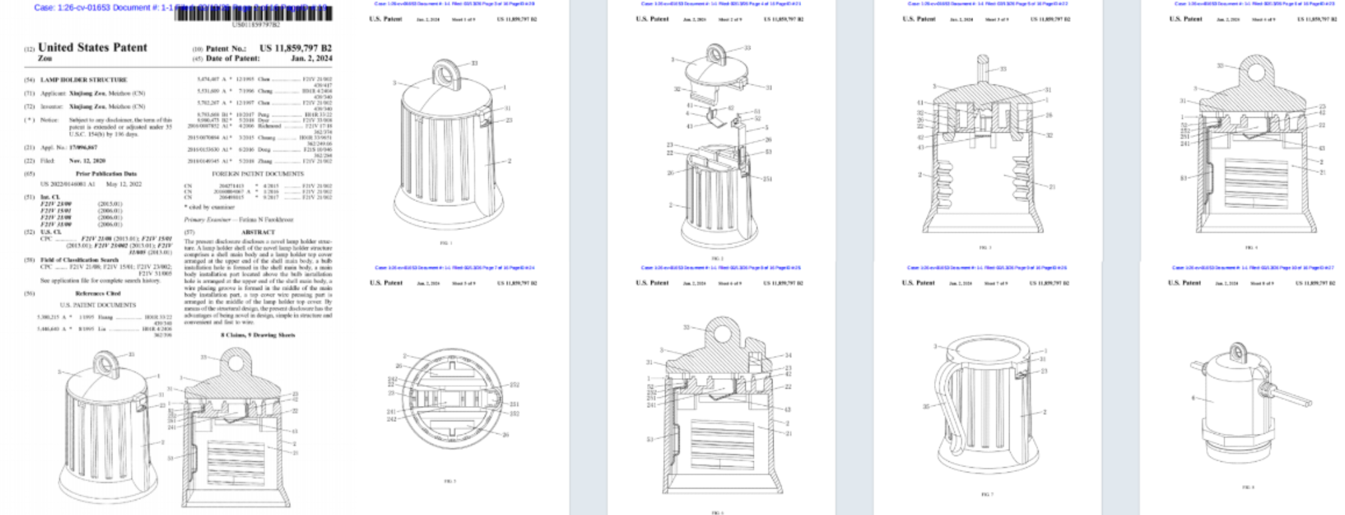
Task: Click the 'Field of Classification Search' heading
Action: pyautogui.click(x=79, y=260)
